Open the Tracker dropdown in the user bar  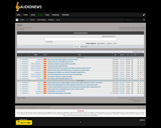[x=33, y=20]
